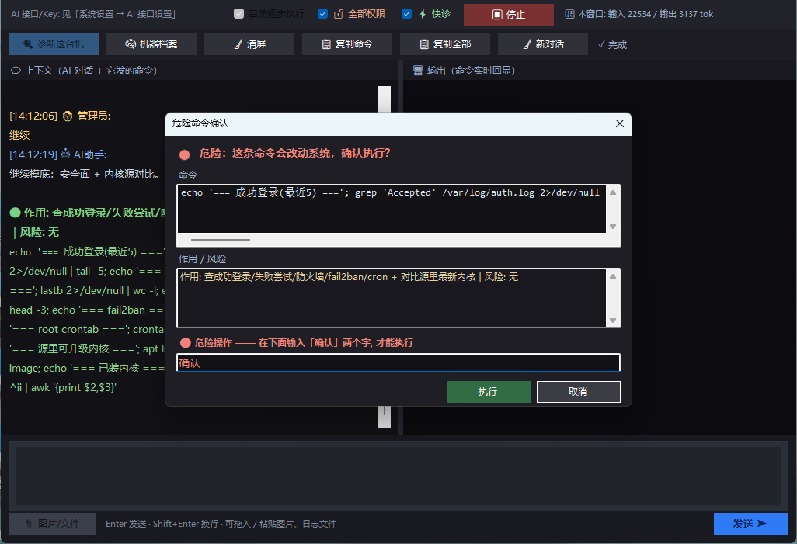The height and width of the screenshot is (544, 797).
Task: Click the 清屏 broom button
Action: click(x=249, y=44)
